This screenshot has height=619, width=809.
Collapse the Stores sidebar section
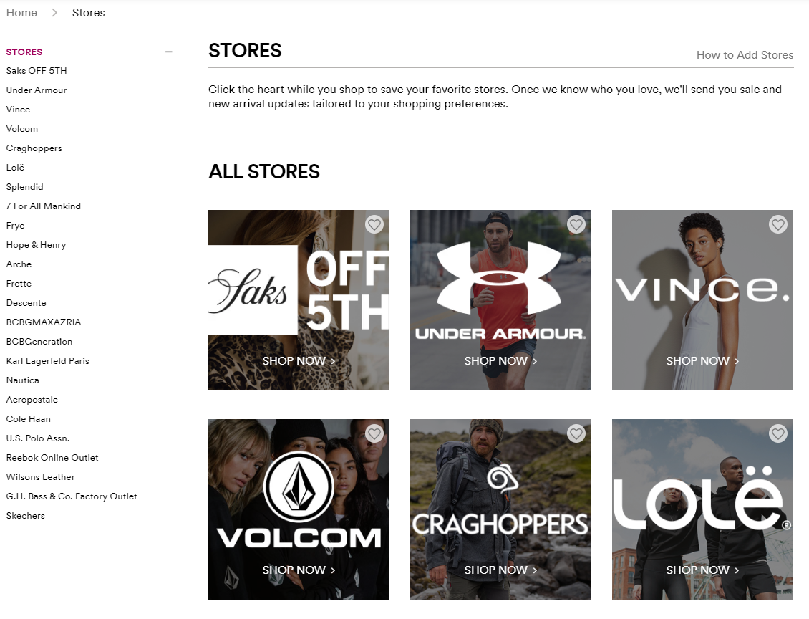169,52
